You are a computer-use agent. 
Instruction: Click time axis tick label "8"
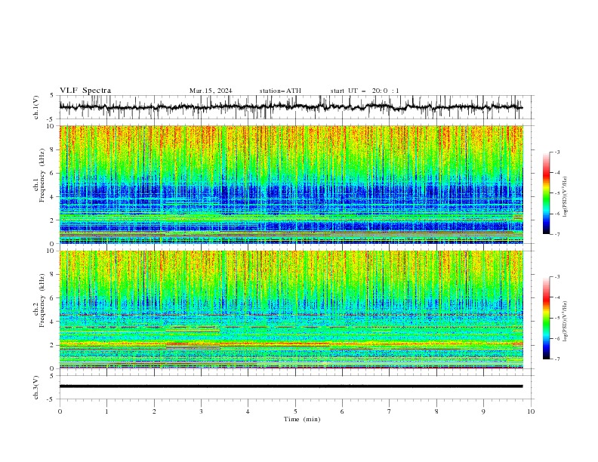(x=436, y=411)
